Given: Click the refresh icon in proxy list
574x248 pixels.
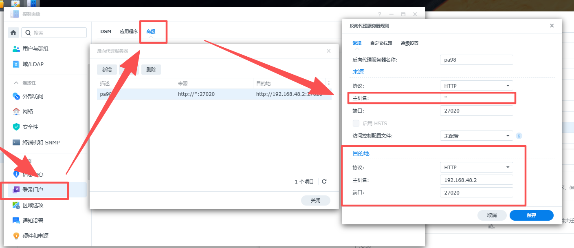Looking at the screenshot, I should (x=324, y=182).
